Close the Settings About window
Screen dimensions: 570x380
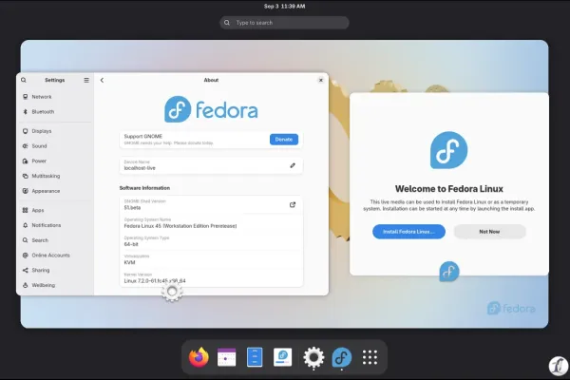click(x=321, y=80)
